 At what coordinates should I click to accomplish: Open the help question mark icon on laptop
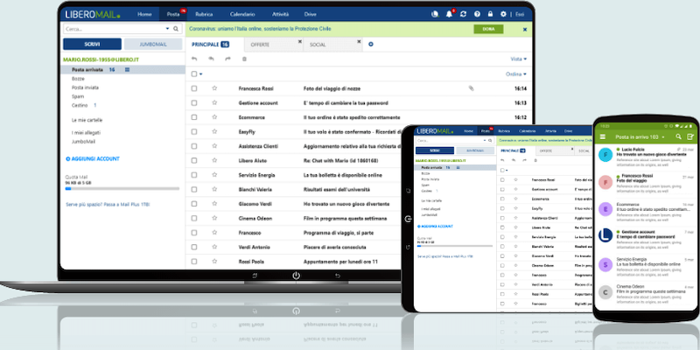(x=477, y=14)
